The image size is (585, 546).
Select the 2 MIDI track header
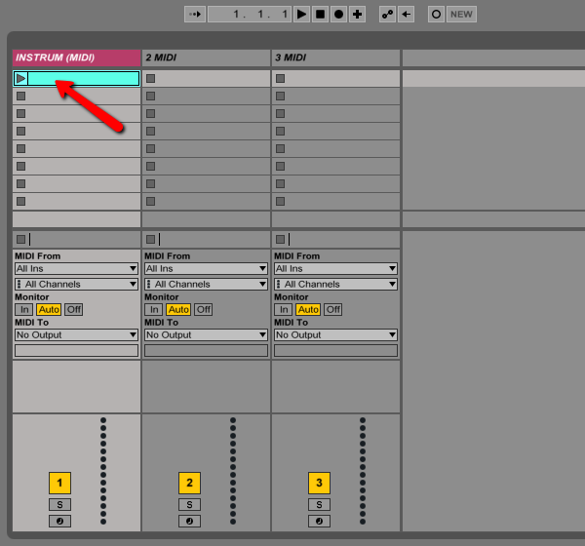tap(206, 58)
